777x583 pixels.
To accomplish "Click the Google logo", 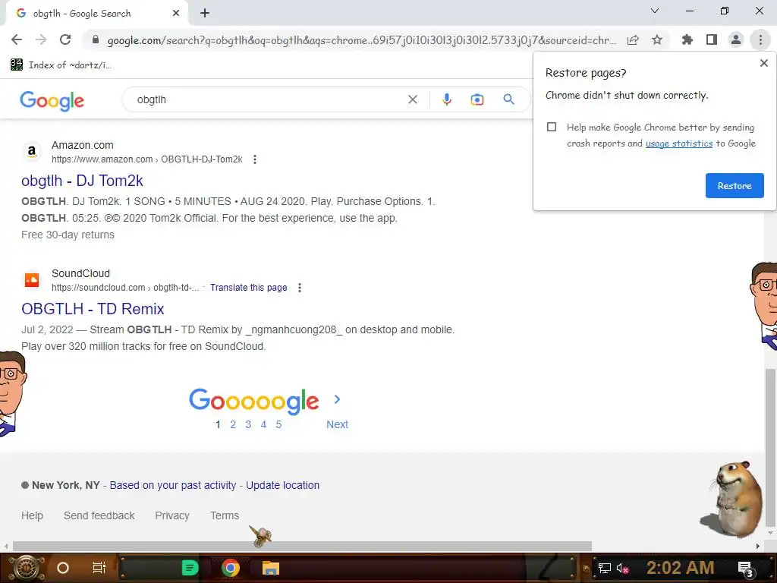I will point(52,101).
